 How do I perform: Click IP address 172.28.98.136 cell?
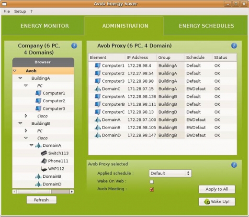click(142, 97)
